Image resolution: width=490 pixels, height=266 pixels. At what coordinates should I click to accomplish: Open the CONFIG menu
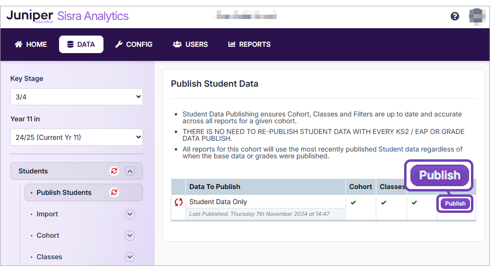pos(134,44)
